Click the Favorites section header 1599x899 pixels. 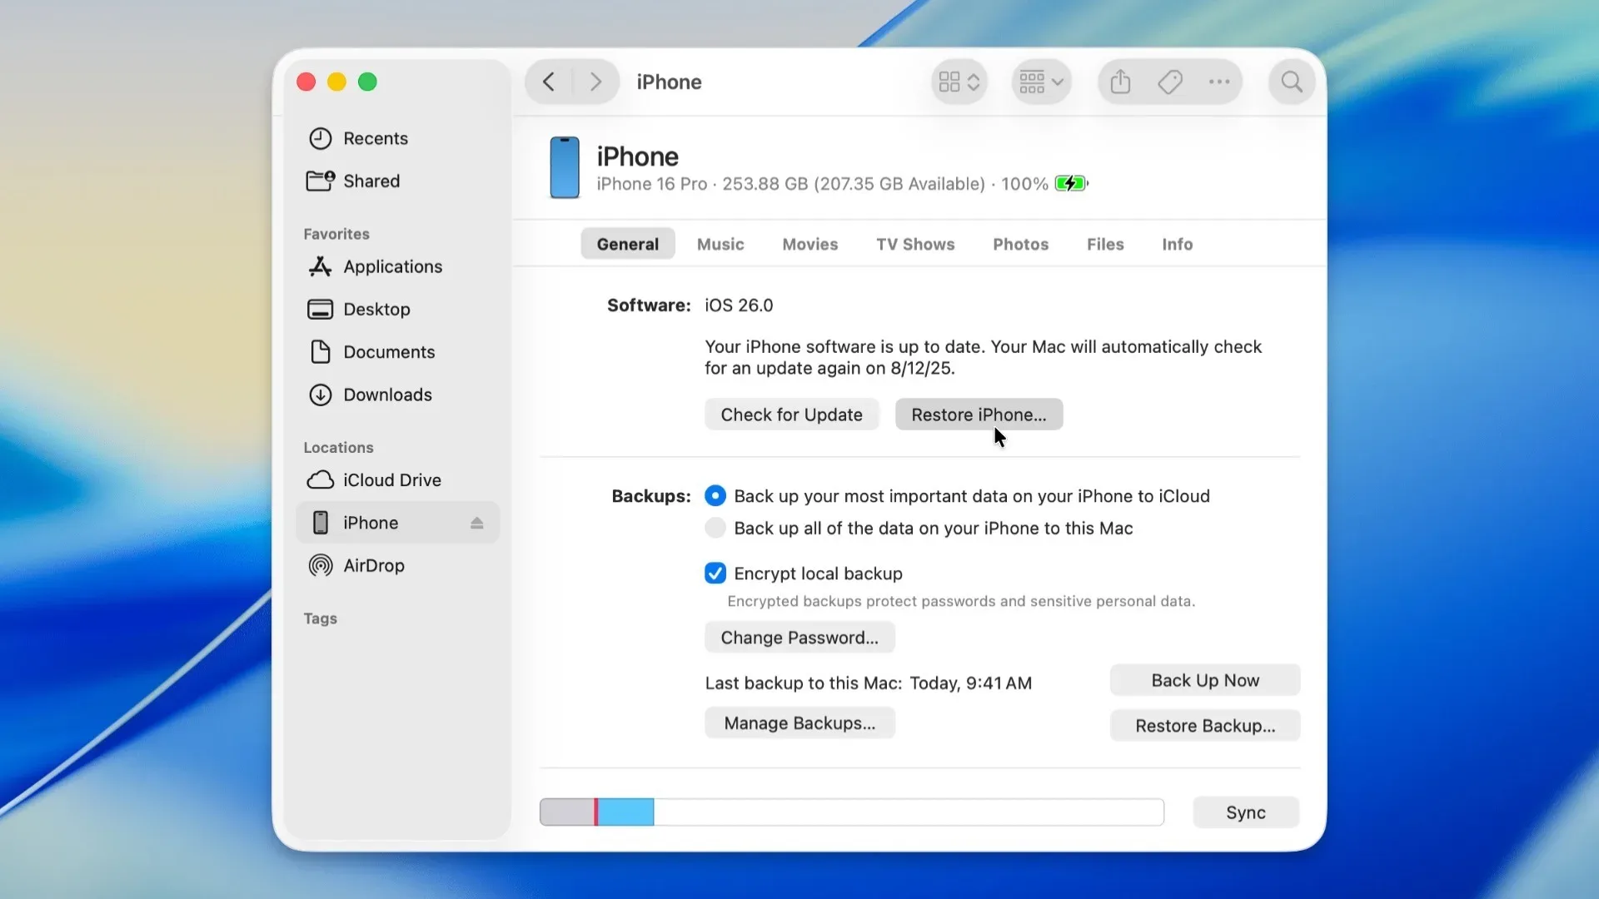point(336,234)
